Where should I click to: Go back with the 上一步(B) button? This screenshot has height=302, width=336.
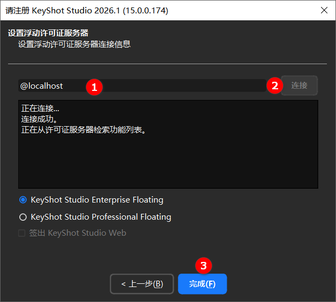coord(141,284)
